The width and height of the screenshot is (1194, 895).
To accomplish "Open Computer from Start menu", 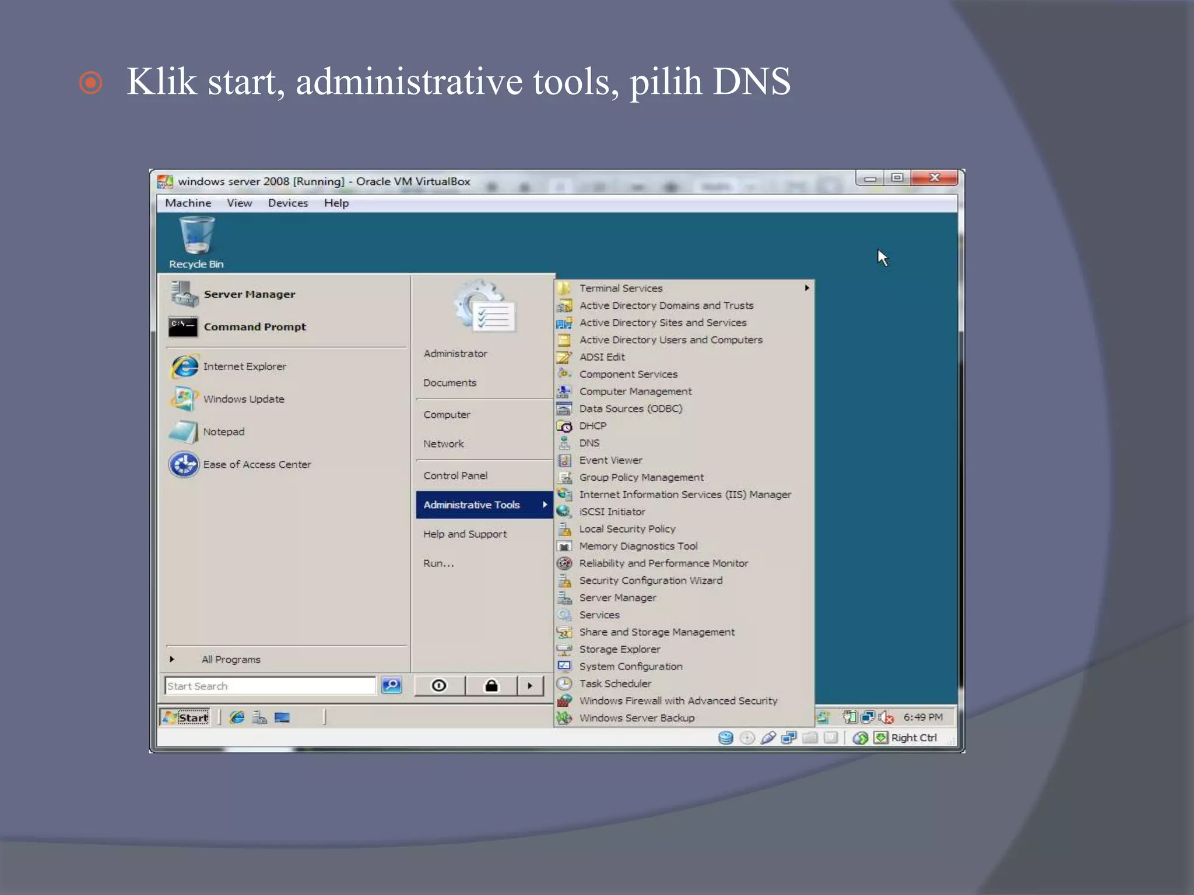I will coord(447,415).
